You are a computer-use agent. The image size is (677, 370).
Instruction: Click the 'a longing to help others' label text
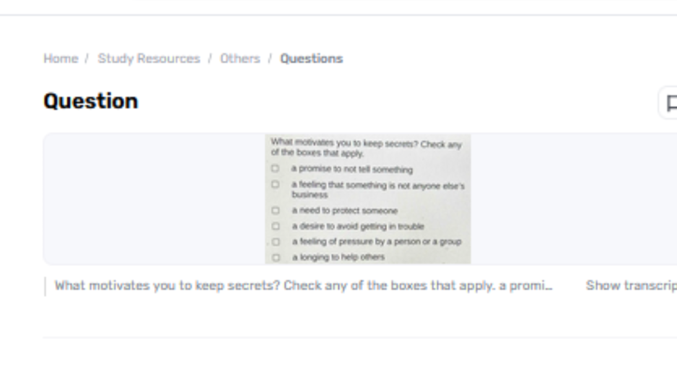pos(338,257)
